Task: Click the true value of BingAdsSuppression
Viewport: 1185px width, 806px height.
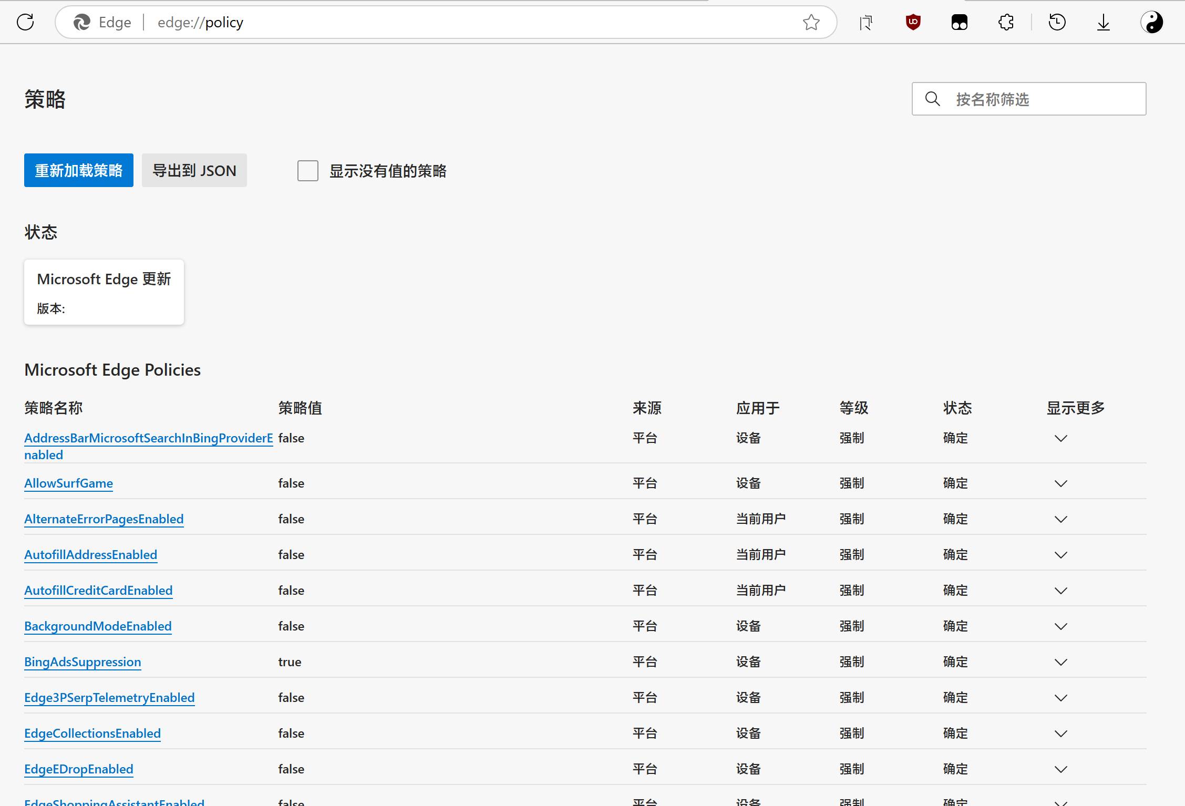Action: pos(290,662)
